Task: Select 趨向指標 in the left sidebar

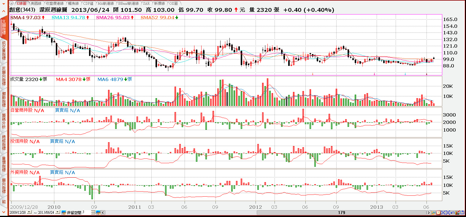Action: tap(4, 186)
